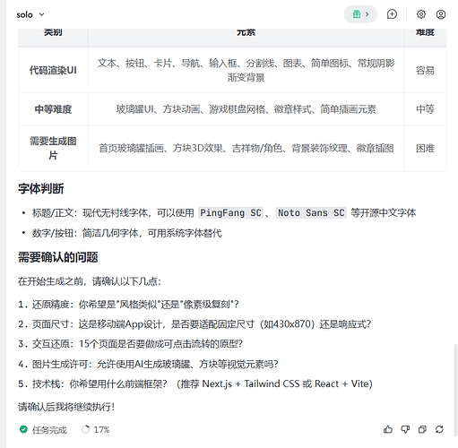Open the solo mode dropdown

[30, 14]
